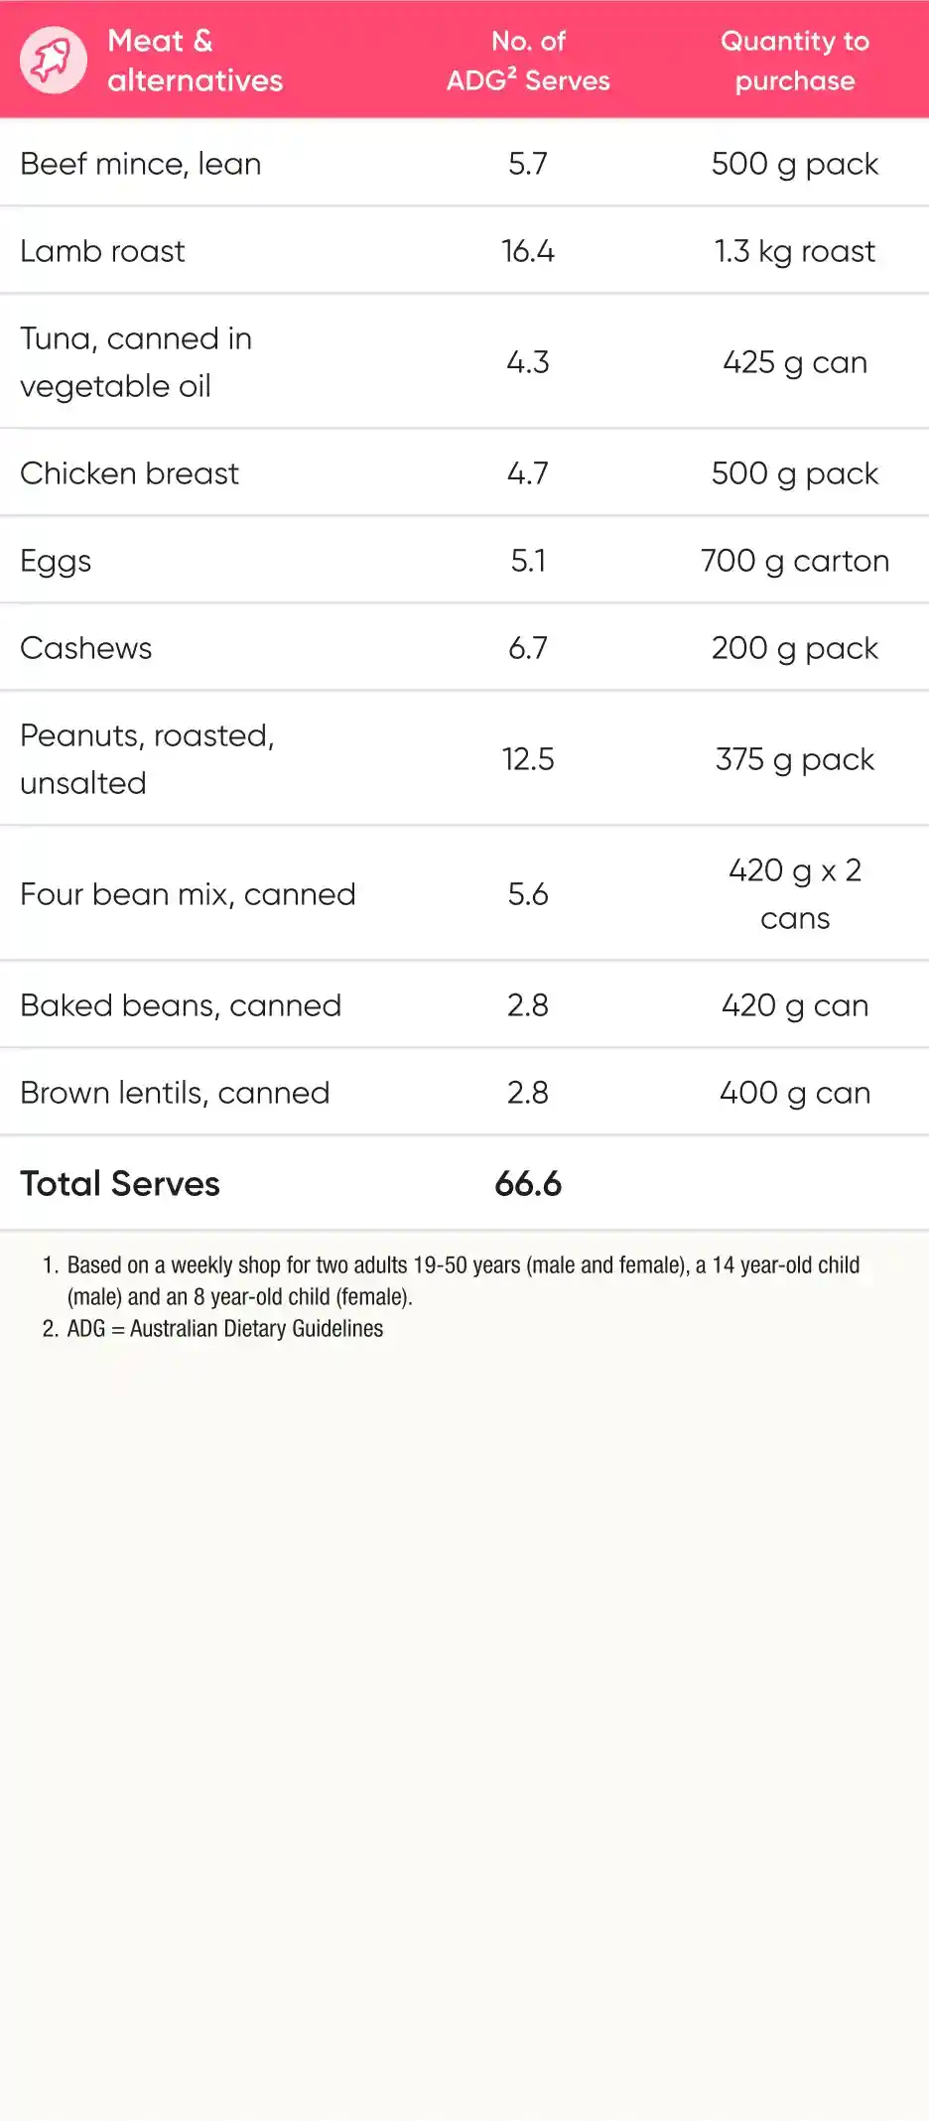The width and height of the screenshot is (929, 2121).
Task: Select the "Peanuts, roasted, unsalted" label
Action: (147, 759)
